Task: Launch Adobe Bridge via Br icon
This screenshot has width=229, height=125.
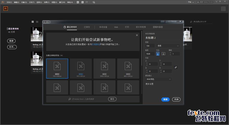Action: pyautogui.click(x=78, y=2)
